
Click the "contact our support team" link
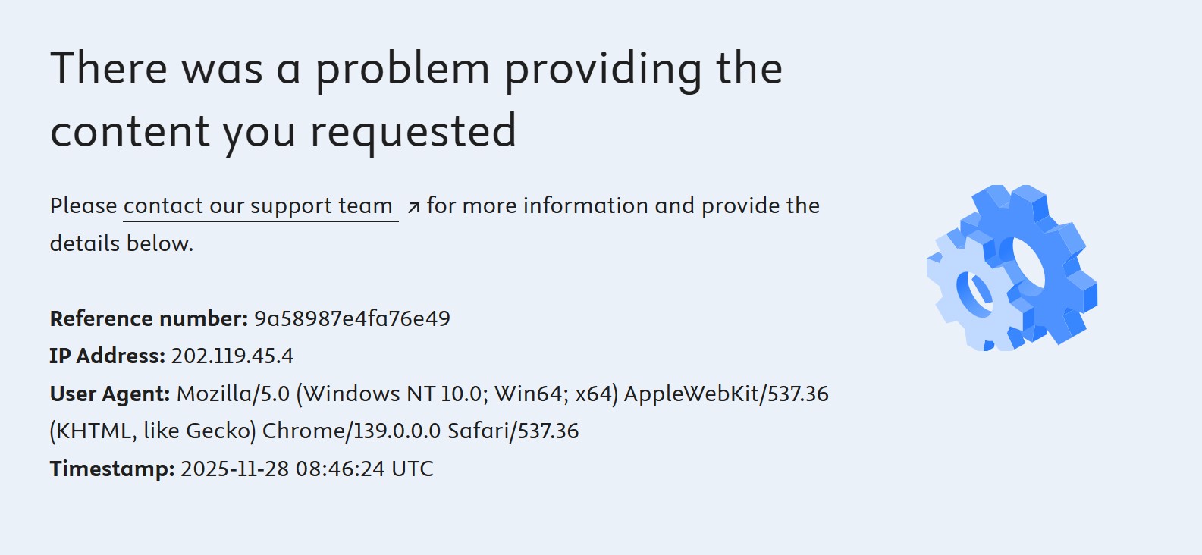coord(258,206)
